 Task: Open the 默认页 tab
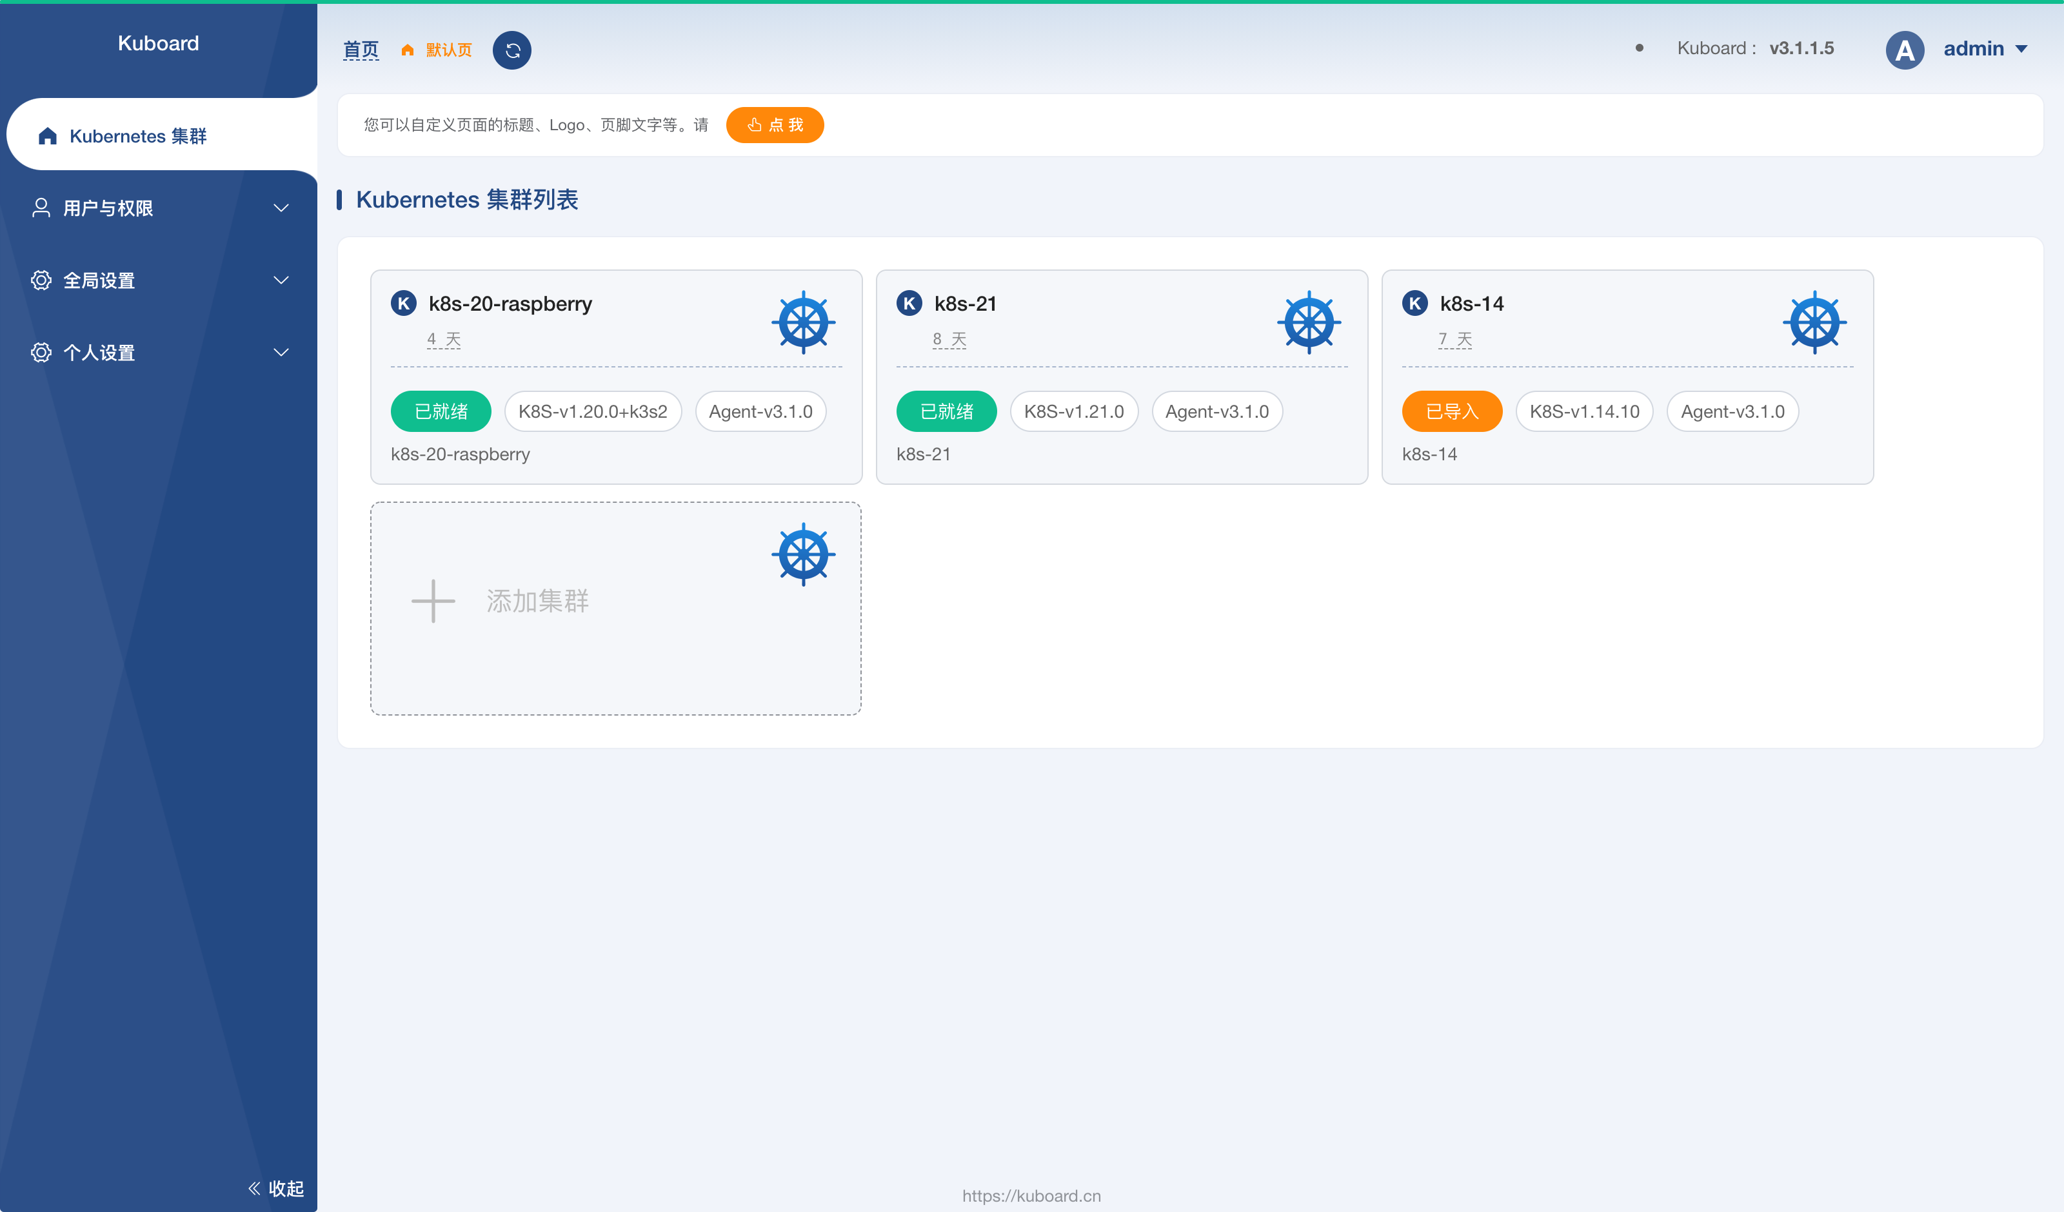tap(449, 50)
